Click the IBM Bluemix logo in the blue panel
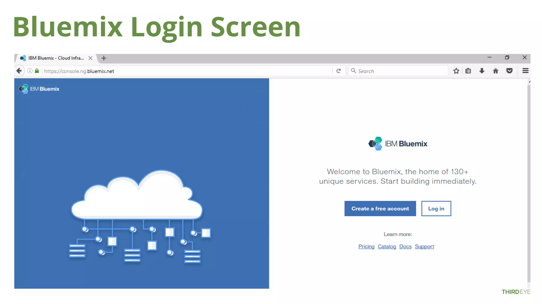 pyautogui.click(x=39, y=89)
